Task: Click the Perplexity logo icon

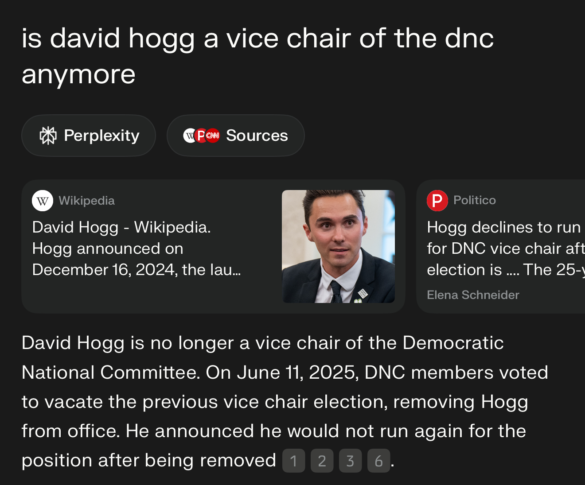Action: tap(48, 136)
